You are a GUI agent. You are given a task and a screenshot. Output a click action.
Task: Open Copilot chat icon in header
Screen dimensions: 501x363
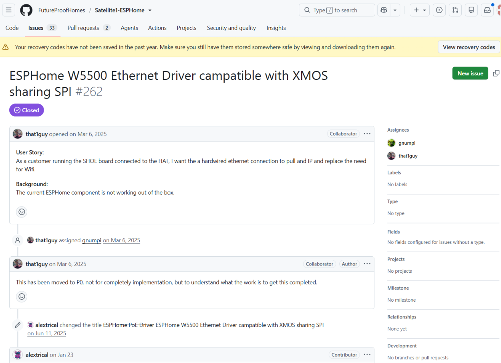384,10
